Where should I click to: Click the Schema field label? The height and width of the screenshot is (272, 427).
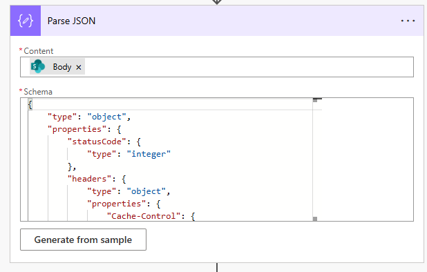[38, 92]
